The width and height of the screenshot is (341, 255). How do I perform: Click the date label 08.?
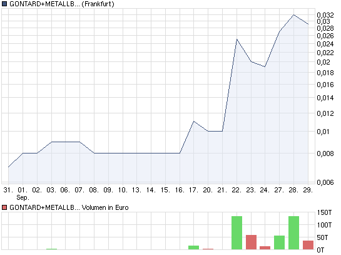point(94,190)
